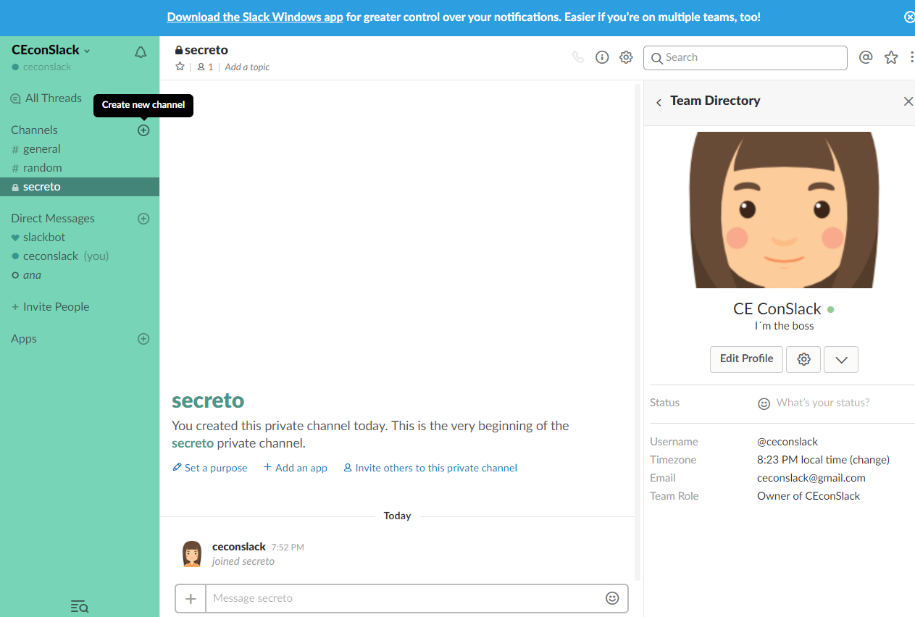915x617 pixels.
Task: Open mentions and reactions @ icon
Action: pyautogui.click(x=865, y=57)
